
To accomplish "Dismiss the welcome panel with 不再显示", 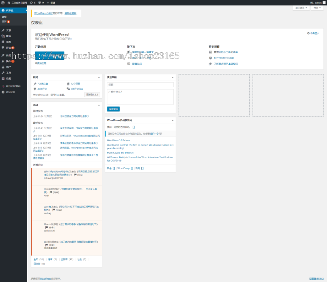I will click(x=313, y=33).
